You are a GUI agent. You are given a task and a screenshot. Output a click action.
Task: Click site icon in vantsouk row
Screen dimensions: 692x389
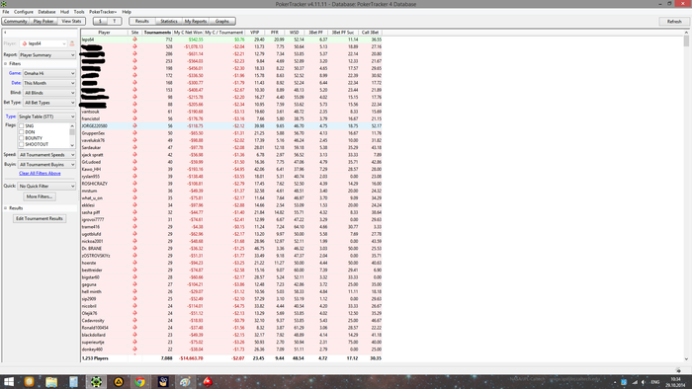(x=134, y=112)
